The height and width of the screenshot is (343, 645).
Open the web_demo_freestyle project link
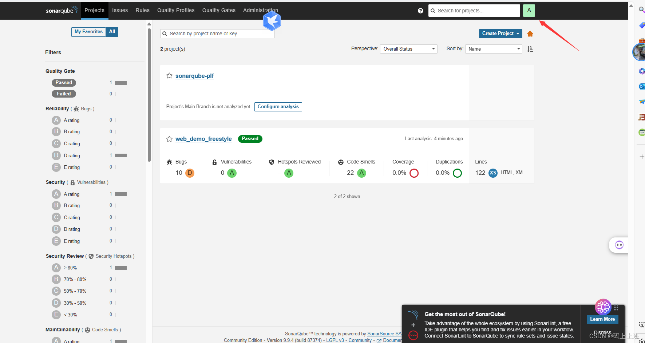coord(203,139)
